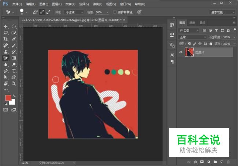Screen dimensions: 238x166
Task: Toggle lock all padlock icon
Action: pyautogui.click(x=211, y=44)
